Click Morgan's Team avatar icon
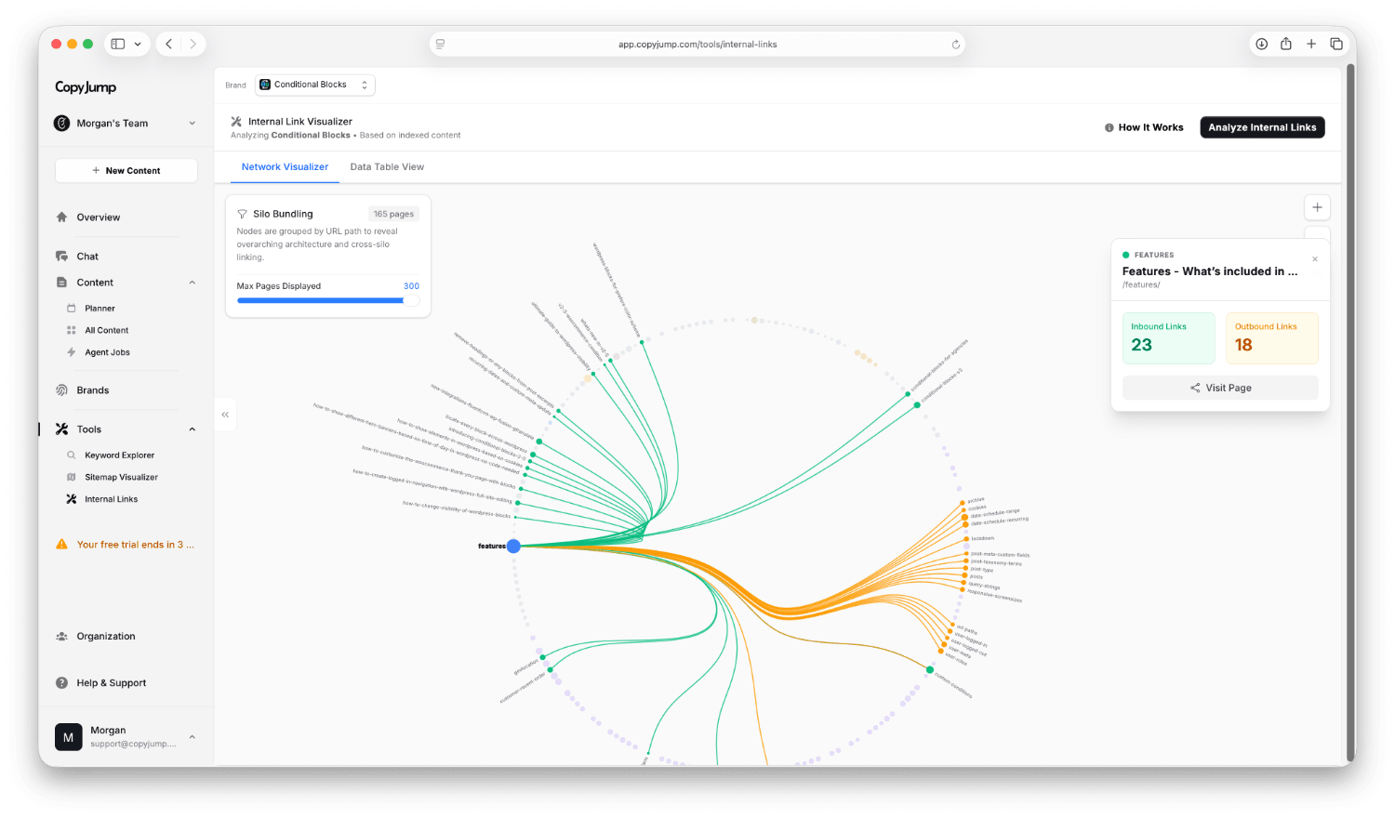This screenshot has width=1395, height=818. (x=61, y=124)
